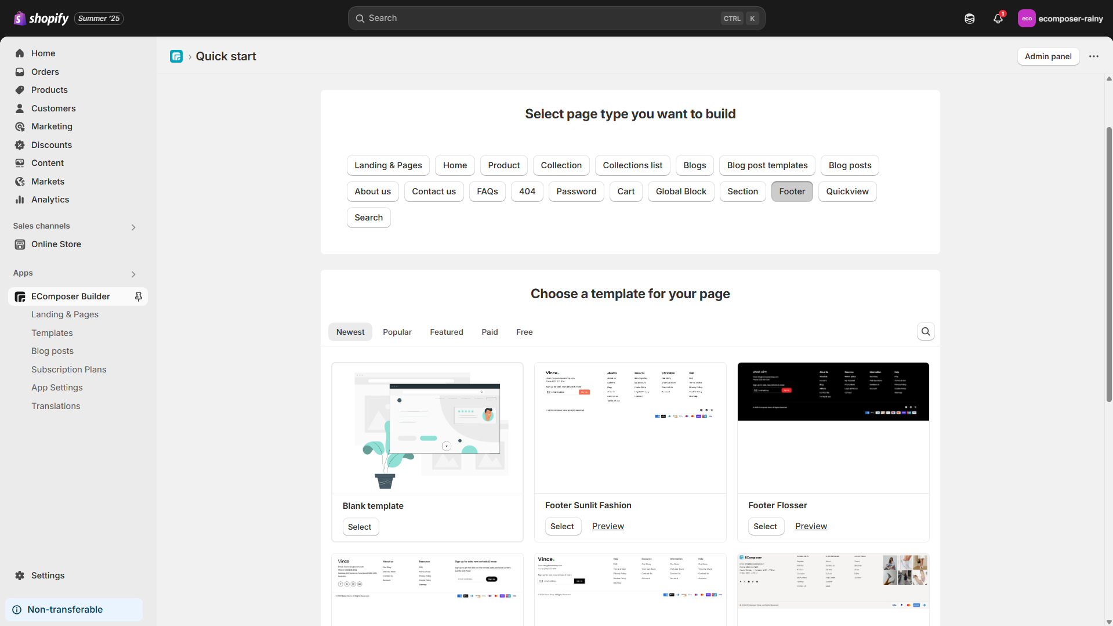Open Shopify Sidekick assistant icon
The height and width of the screenshot is (626, 1113).
click(x=969, y=18)
